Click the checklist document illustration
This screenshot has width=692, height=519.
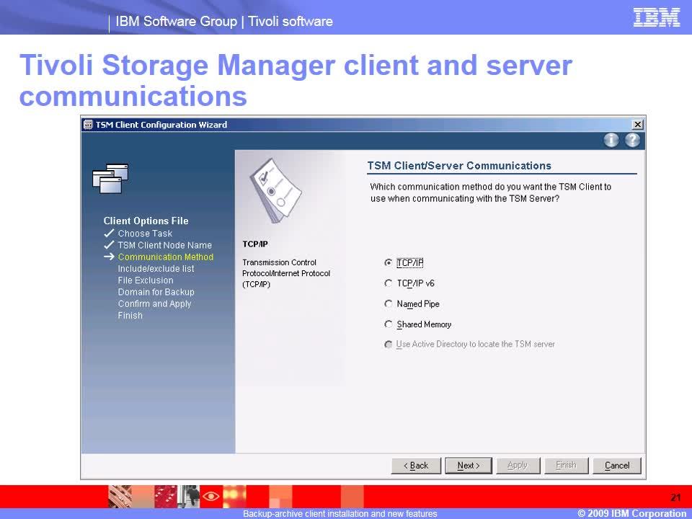pyautogui.click(x=275, y=190)
